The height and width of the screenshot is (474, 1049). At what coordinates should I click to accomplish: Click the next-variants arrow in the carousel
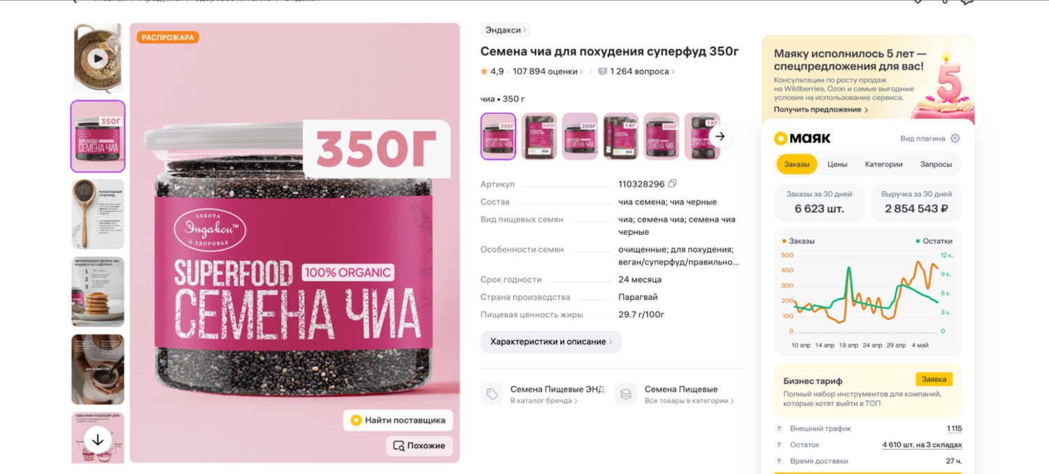[720, 136]
